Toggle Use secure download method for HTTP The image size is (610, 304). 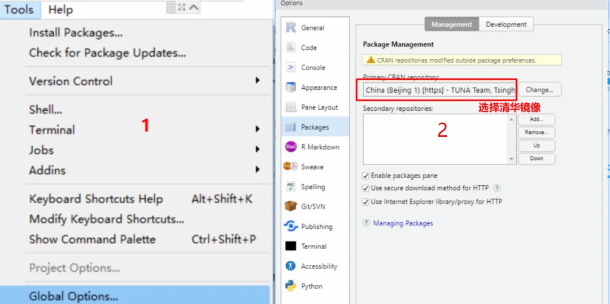[x=365, y=188]
